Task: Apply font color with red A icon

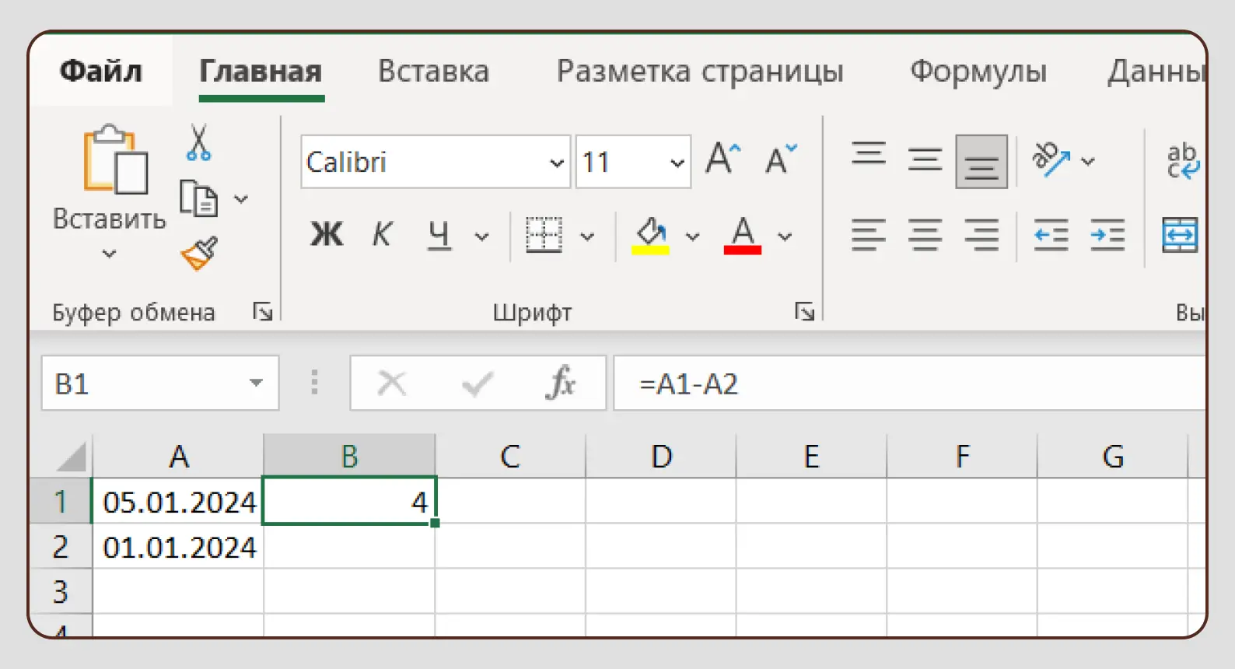Action: 743,235
